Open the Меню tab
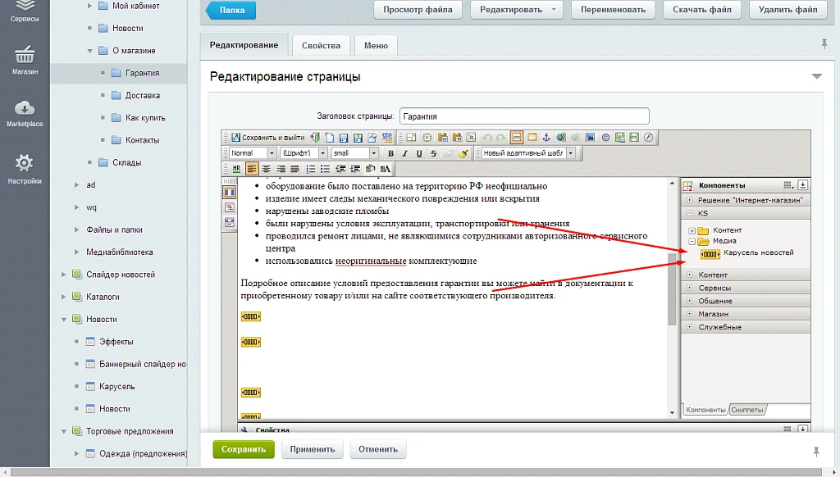The height and width of the screenshot is (477, 840). pyautogui.click(x=376, y=46)
